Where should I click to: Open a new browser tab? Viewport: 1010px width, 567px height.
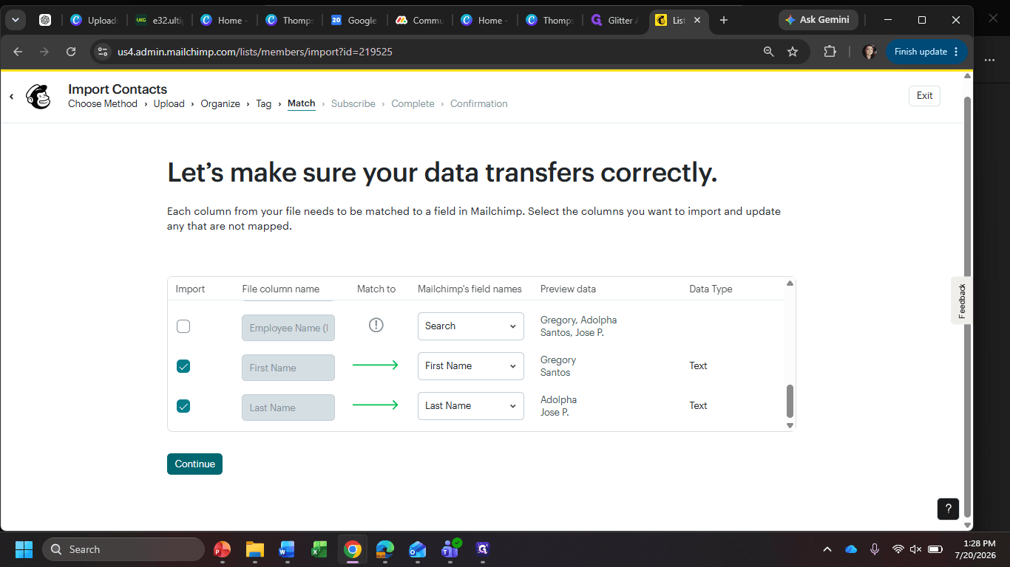[724, 20]
